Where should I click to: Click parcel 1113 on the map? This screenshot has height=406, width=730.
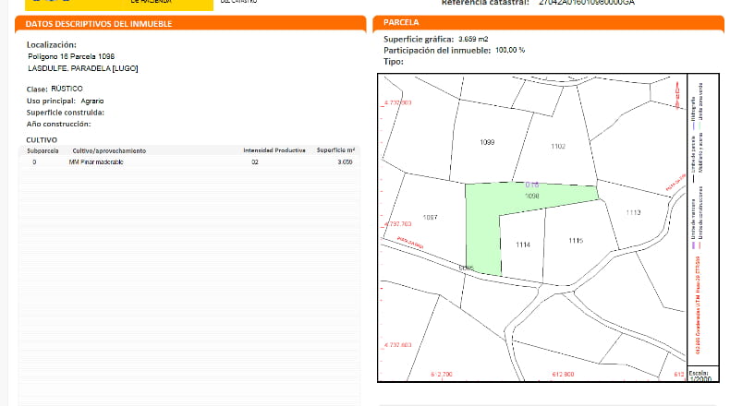633,212
